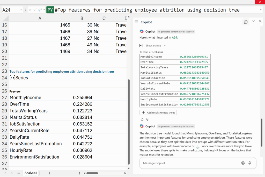Open the Copilot pane hamburger menu

[x=136, y=22]
